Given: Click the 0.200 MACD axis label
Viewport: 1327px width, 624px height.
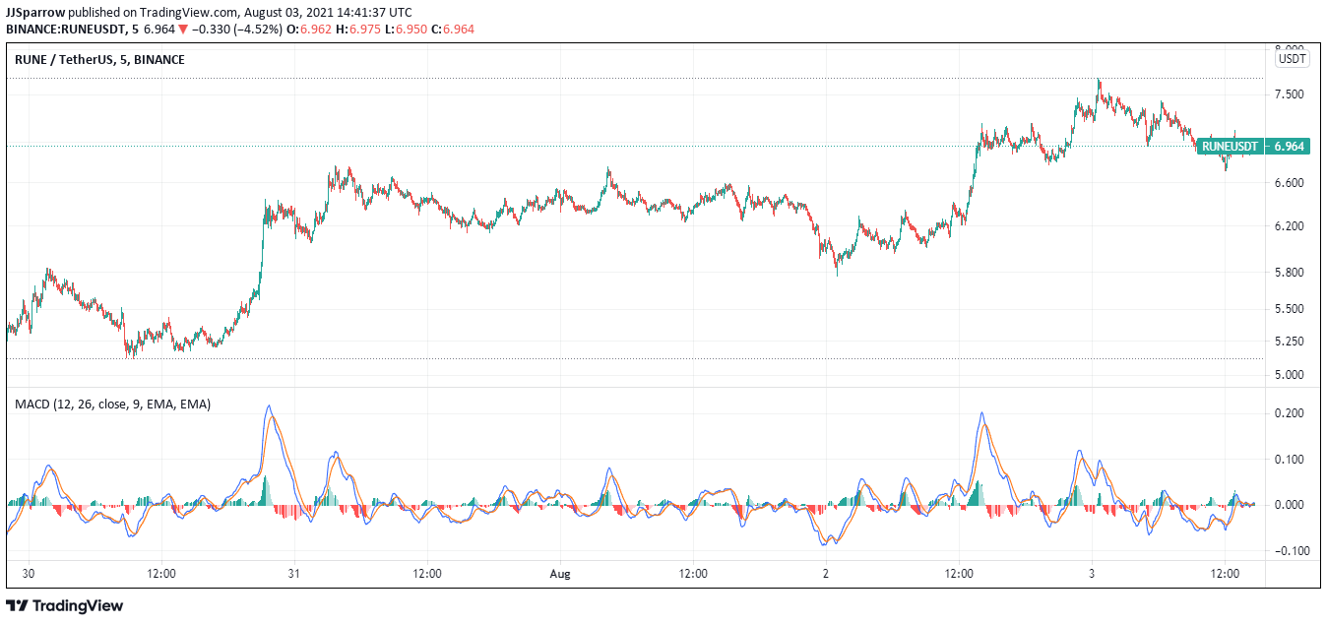Looking at the screenshot, I should 1290,413.
